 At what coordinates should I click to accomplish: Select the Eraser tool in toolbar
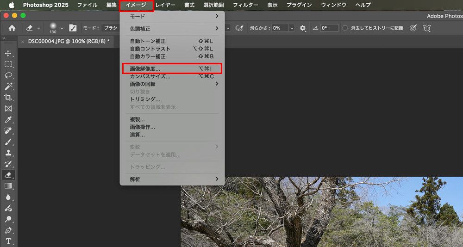[8, 175]
